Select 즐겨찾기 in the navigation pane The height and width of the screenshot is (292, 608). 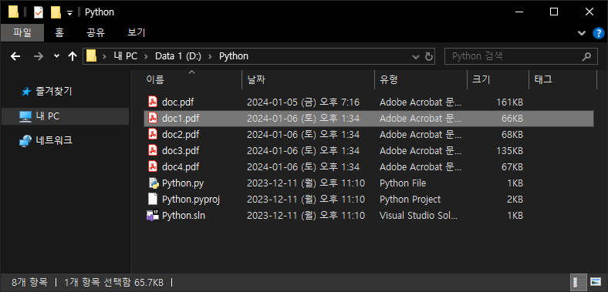(53, 92)
